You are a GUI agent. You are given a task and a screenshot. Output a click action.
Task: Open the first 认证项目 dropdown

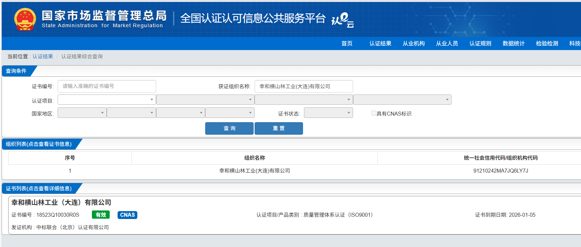106,100
